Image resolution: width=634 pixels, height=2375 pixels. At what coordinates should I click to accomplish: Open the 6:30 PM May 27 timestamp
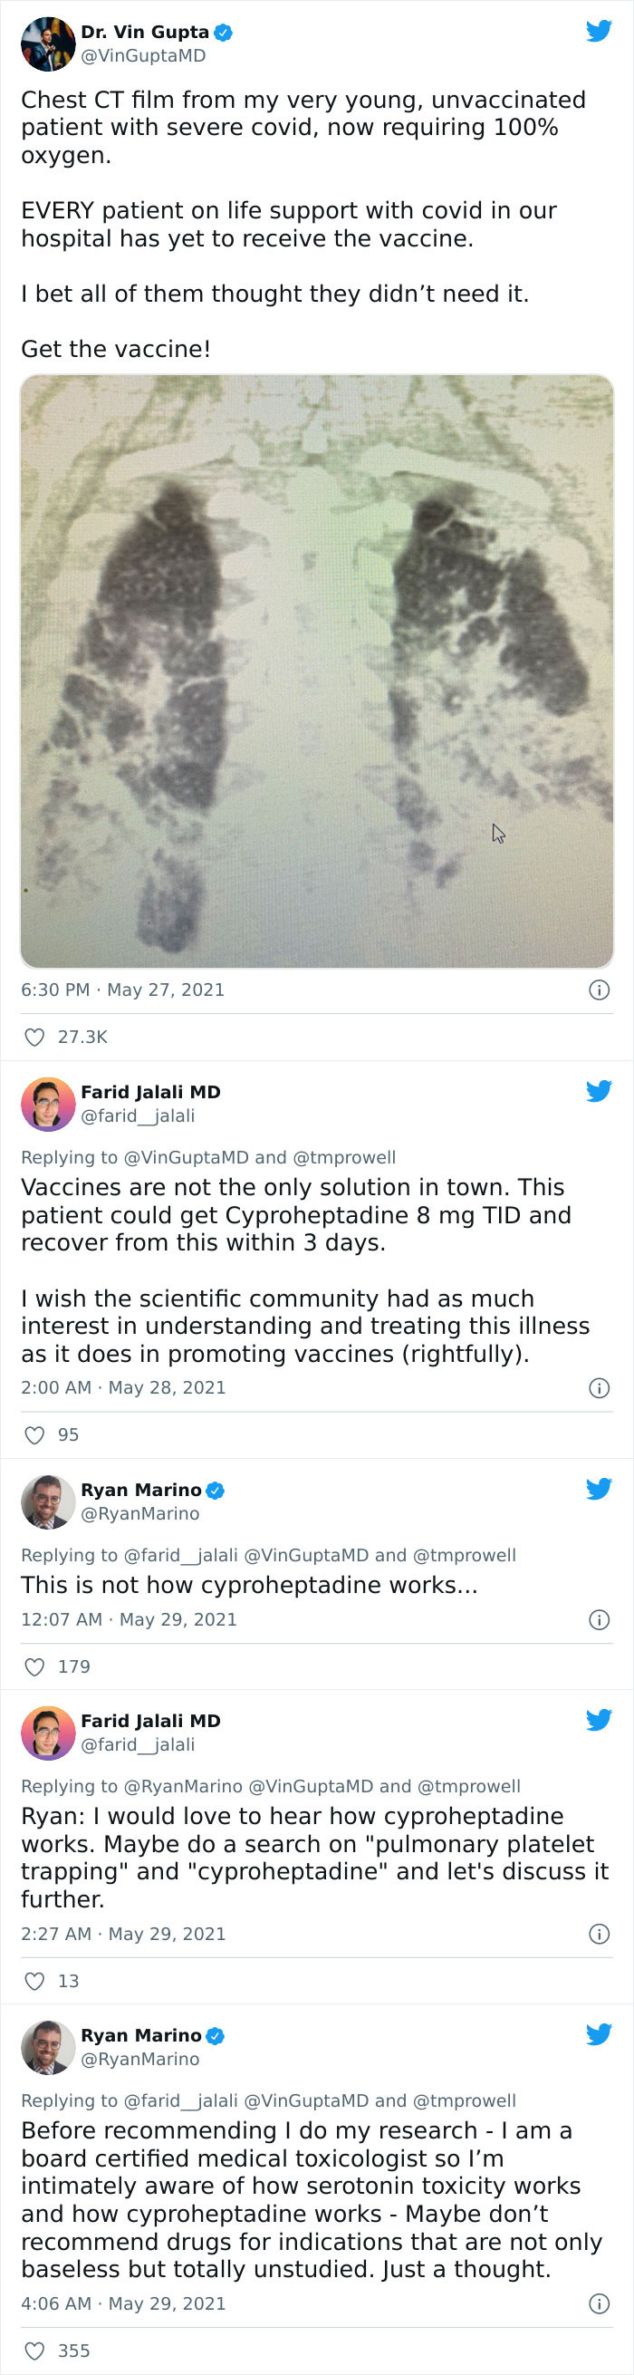(124, 990)
